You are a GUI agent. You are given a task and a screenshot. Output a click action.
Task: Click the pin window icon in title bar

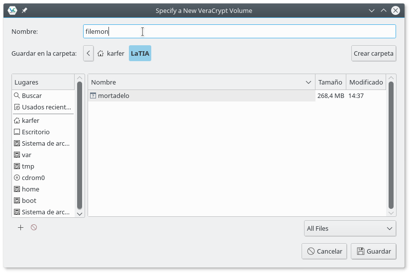(x=24, y=10)
